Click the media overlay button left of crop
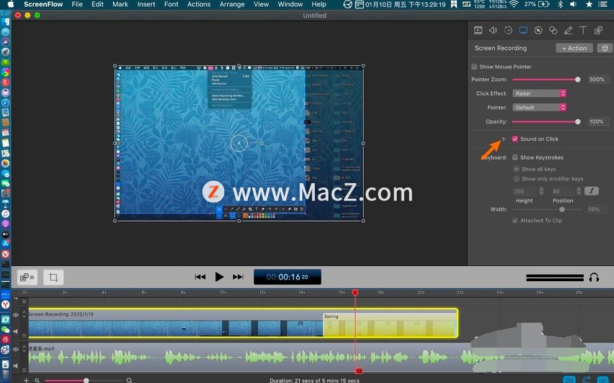Viewport: 614px width, 383px height. click(27, 277)
